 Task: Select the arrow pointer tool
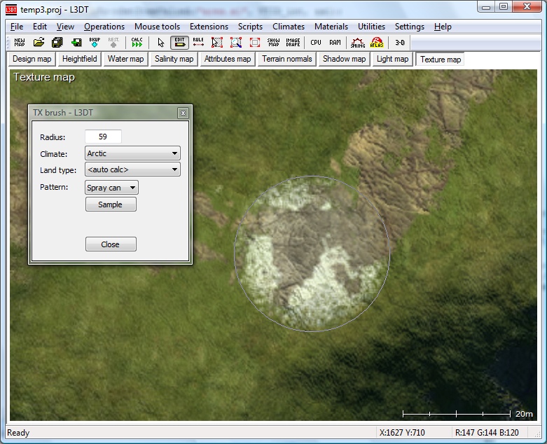pos(160,43)
